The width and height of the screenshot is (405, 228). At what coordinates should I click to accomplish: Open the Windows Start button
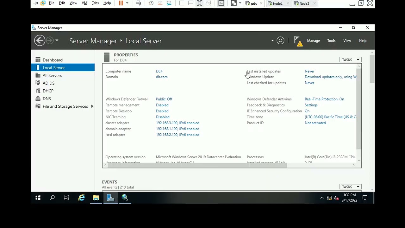pos(38,198)
